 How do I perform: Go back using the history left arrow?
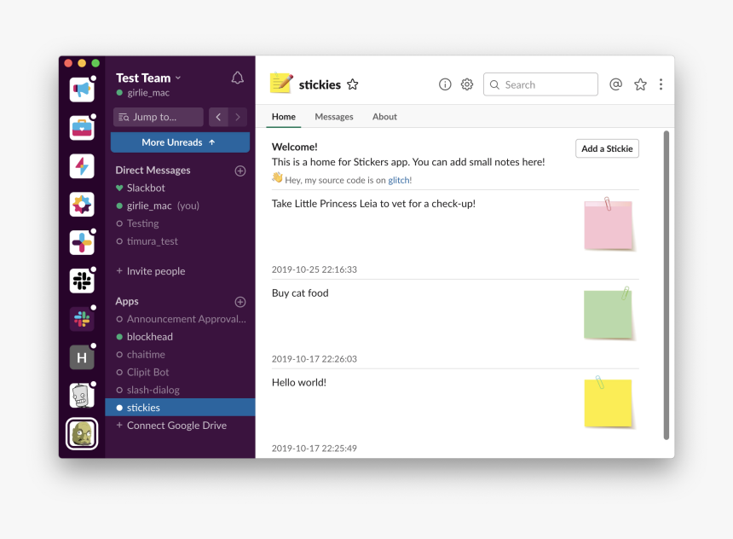pos(218,117)
